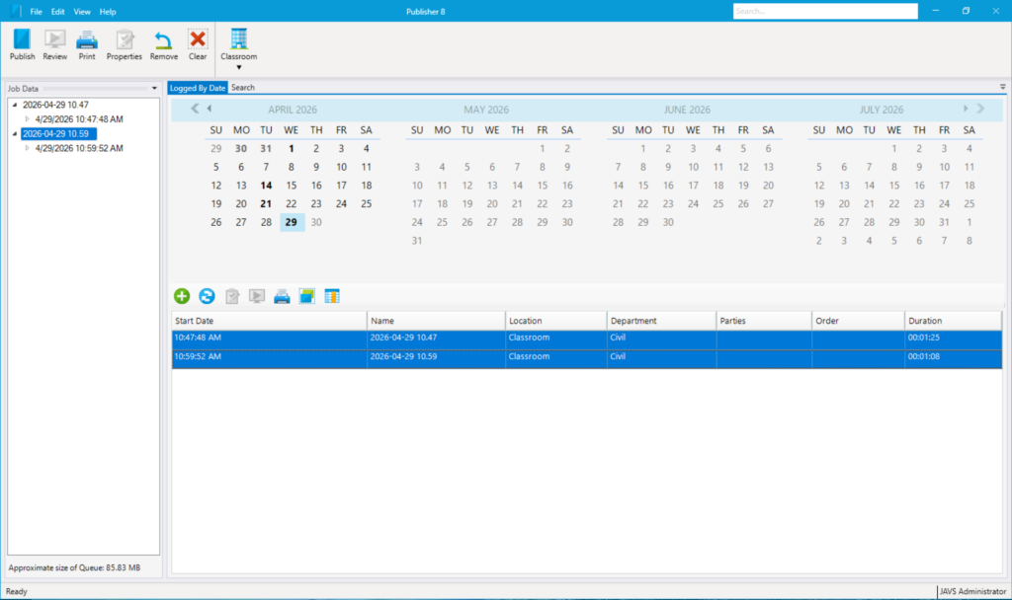Click the JULY 2026 month header
The width and height of the screenshot is (1012, 600).
click(x=881, y=110)
